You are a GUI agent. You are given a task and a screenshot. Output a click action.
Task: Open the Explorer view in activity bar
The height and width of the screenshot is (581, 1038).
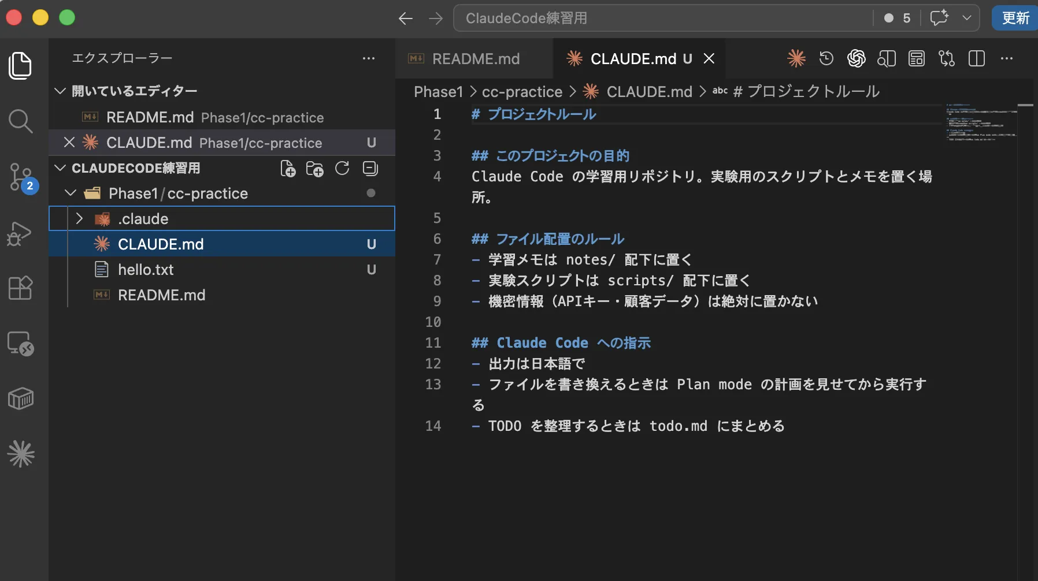coord(20,65)
